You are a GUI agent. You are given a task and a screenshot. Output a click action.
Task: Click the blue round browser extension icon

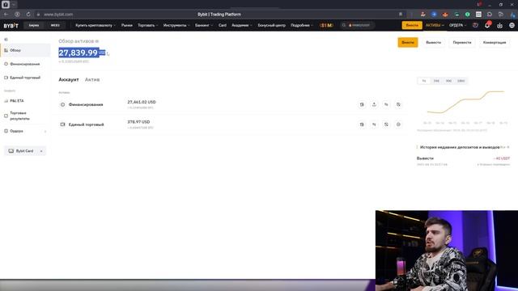pyautogui.click(x=434, y=15)
